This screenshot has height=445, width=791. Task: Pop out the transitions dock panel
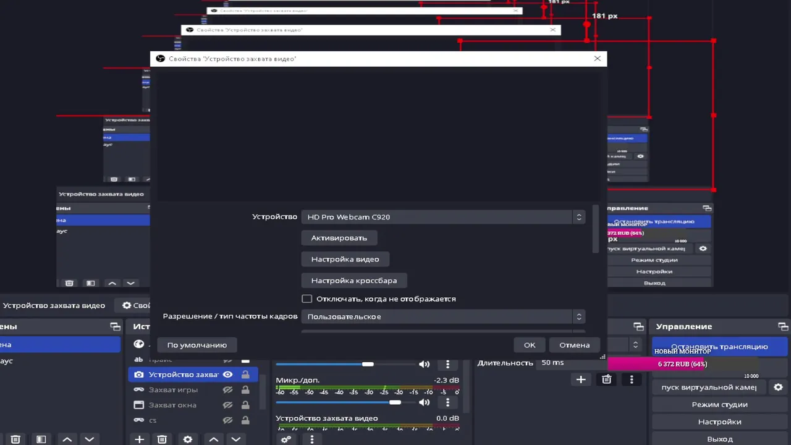pos(638,326)
